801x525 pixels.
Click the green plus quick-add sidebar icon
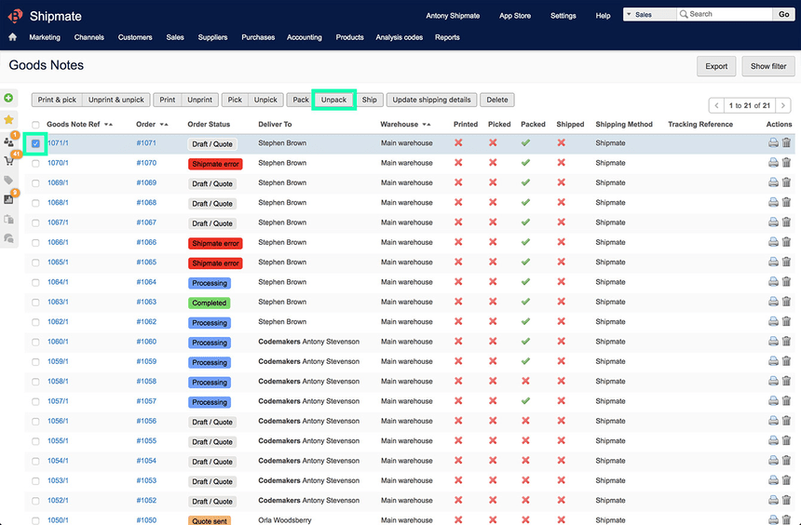(8, 98)
